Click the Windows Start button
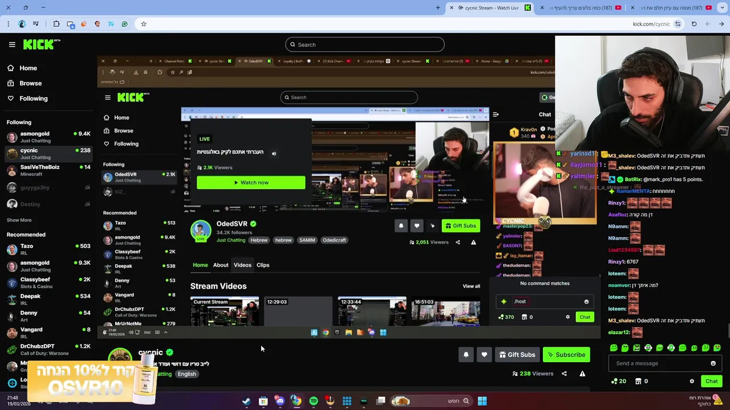This screenshot has width=730, height=410. (482, 401)
